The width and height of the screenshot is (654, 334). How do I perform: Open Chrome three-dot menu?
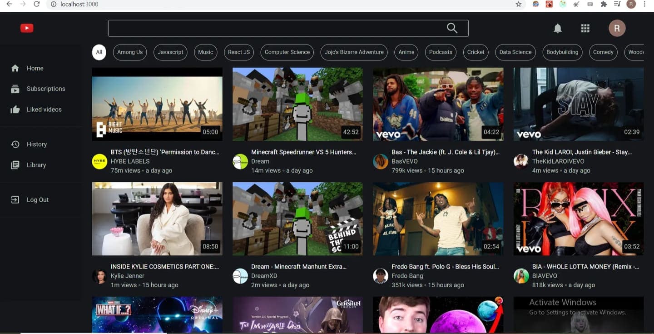[x=645, y=4]
